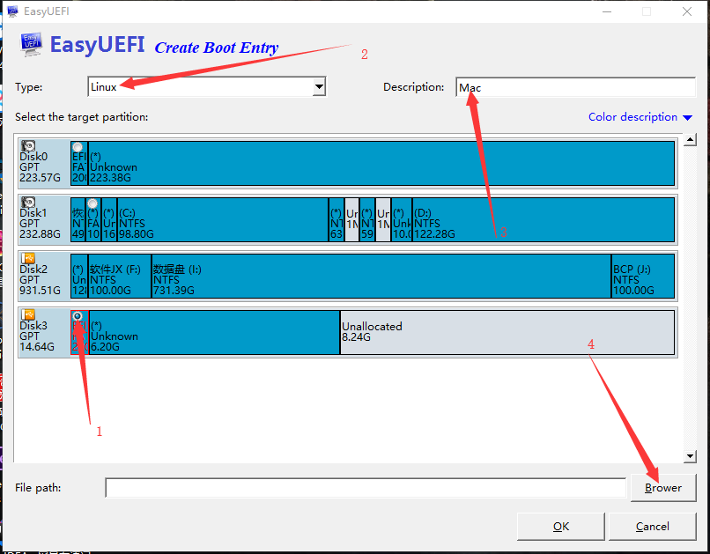Select the Disk0 Unknown 223.38G partition
Viewport: 710px width, 554px height.
pos(381,164)
